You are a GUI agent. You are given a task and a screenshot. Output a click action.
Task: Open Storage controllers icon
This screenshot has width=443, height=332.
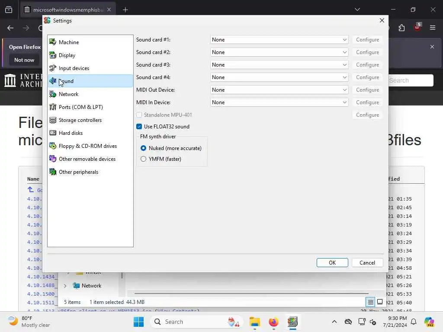tap(52, 120)
